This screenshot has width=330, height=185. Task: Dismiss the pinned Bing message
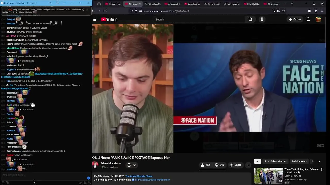(87, 10)
